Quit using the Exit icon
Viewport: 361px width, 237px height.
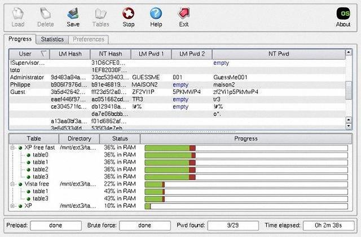click(x=184, y=14)
